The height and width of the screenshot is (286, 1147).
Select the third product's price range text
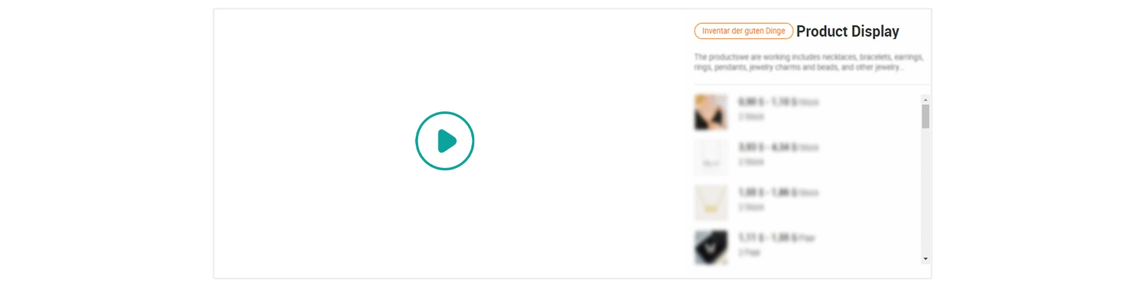click(x=778, y=192)
